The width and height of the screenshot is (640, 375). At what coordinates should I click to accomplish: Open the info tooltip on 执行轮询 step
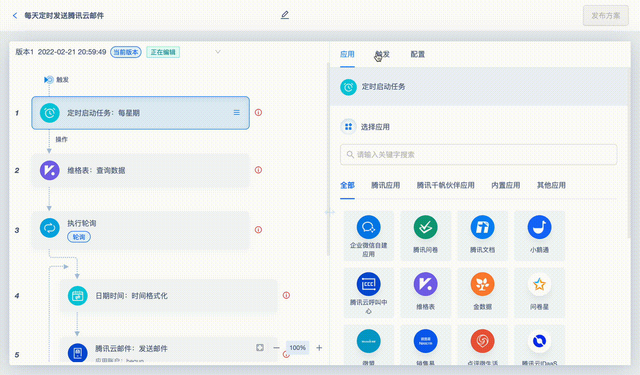pyautogui.click(x=258, y=229)
